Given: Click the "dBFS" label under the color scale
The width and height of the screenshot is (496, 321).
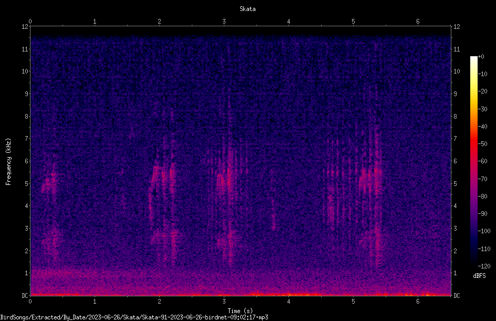Looking at the screenshot, I should (x=479, y=276).
